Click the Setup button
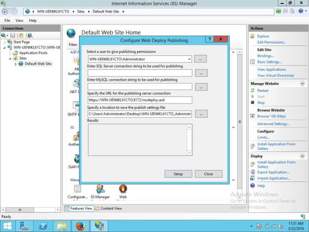 point(178,174)
